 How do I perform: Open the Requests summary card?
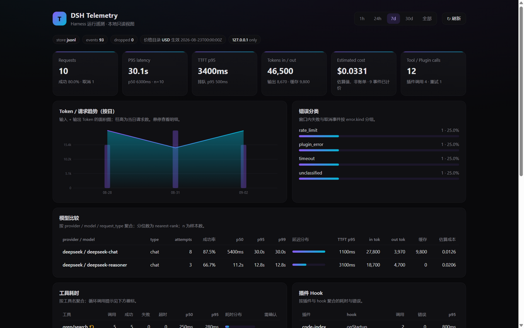pyautogui.click(x=85, y=74)
